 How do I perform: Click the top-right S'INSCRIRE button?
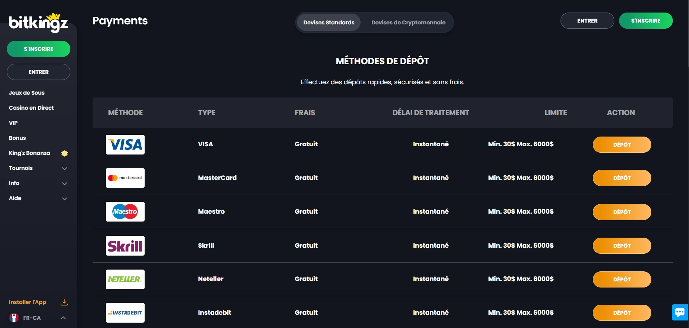click(x=646, y=21)
